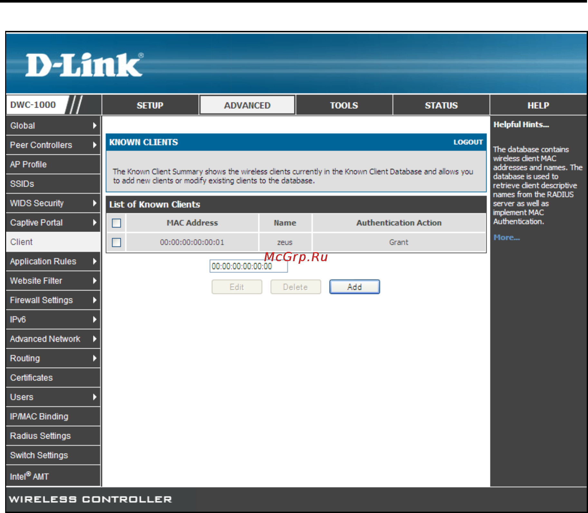Click the LOGOUT link
The height and width of the screenshot is (513, 588).
(468, 142)
